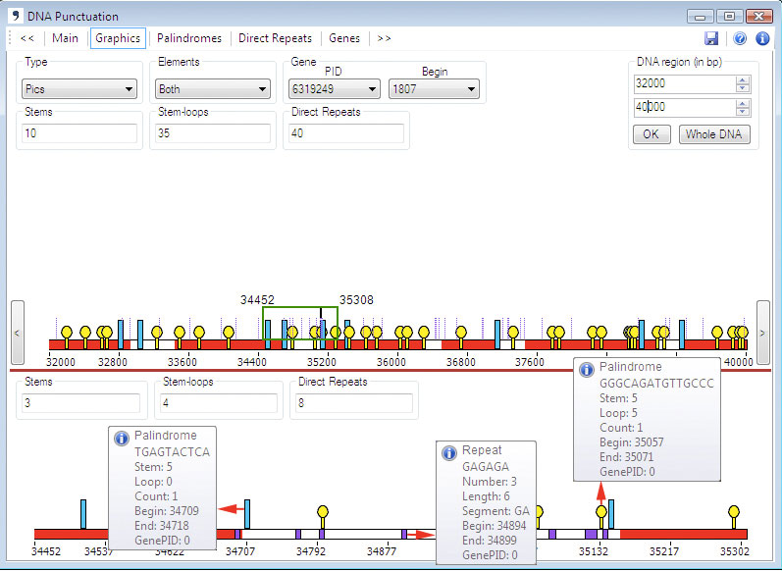Click the DNA Punctuation app icon in title bar
The image size is (782, 571).
click(x=16, y=16)
